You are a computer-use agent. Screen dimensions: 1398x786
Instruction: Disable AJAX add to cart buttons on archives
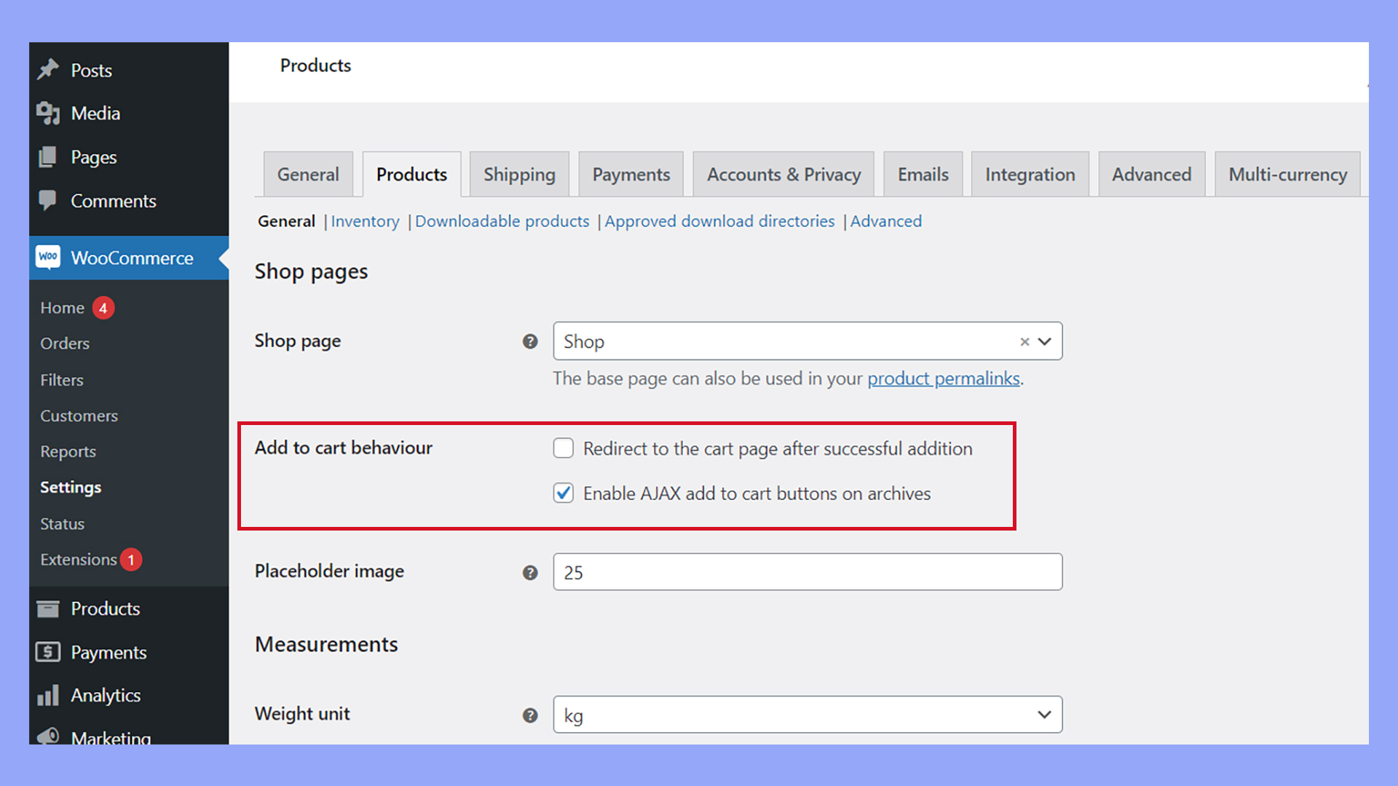563,492
